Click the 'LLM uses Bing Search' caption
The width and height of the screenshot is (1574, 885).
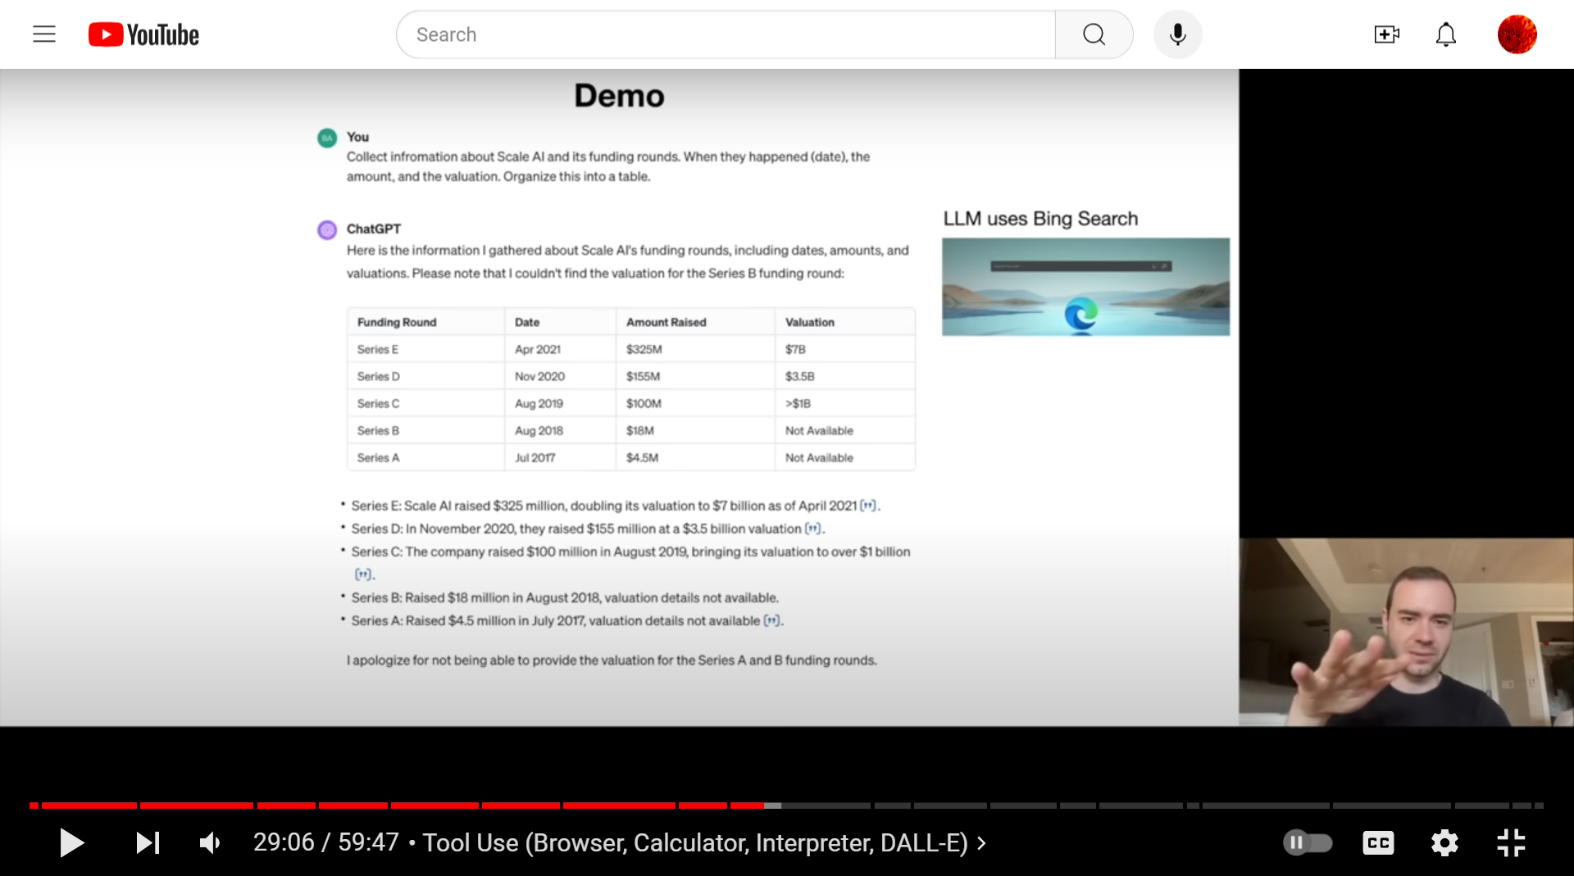(1040, 219)
